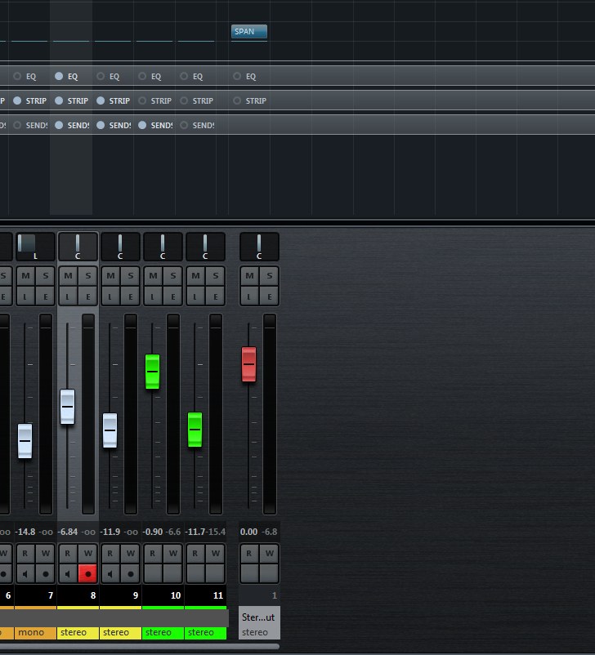Open channel 10 edit settings (E button)
This screenshot has height=655, width=595.
[172, 296]
